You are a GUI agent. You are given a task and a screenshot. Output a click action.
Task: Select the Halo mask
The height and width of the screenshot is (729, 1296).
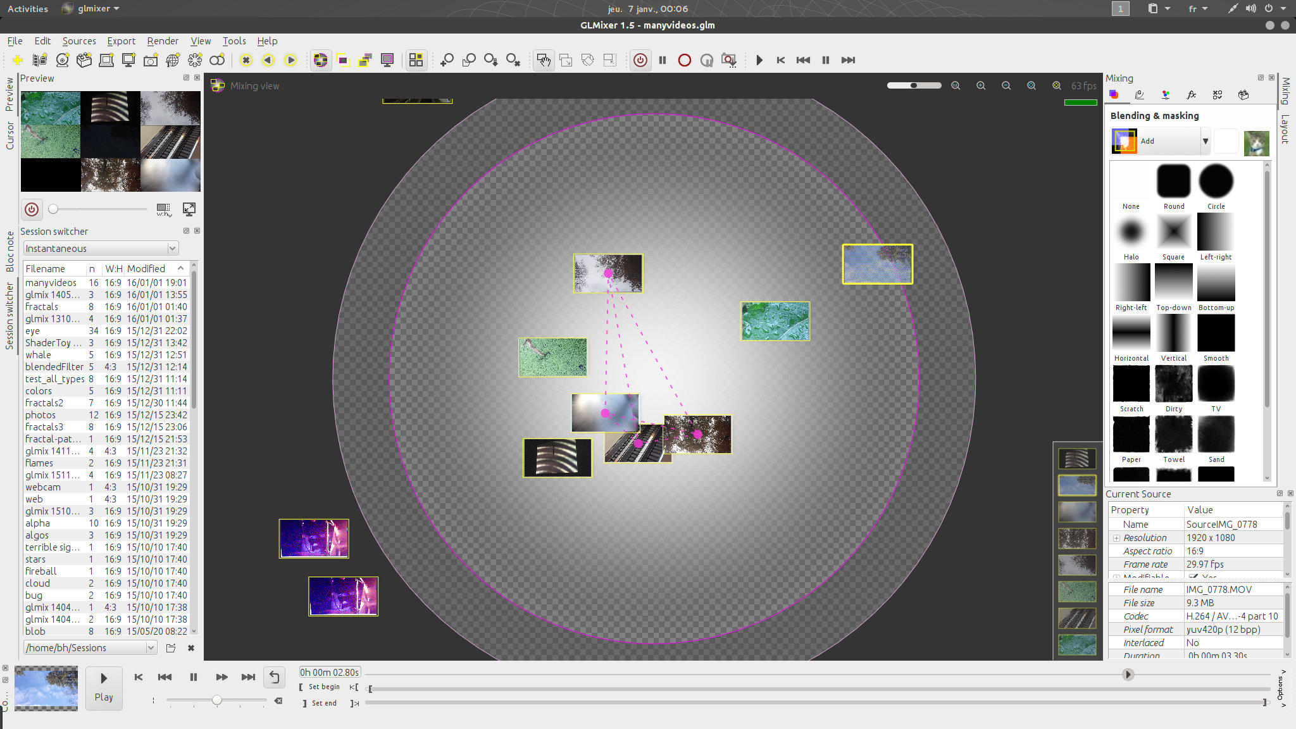tap(1131, 238)
